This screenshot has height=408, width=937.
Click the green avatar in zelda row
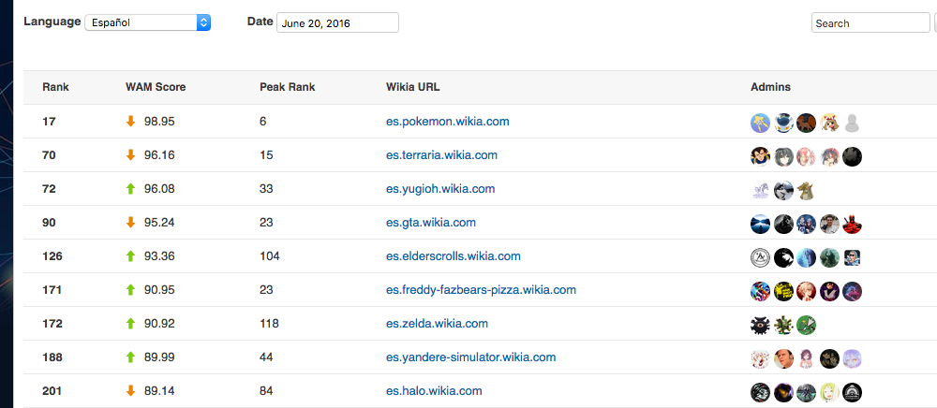(806, 325)
